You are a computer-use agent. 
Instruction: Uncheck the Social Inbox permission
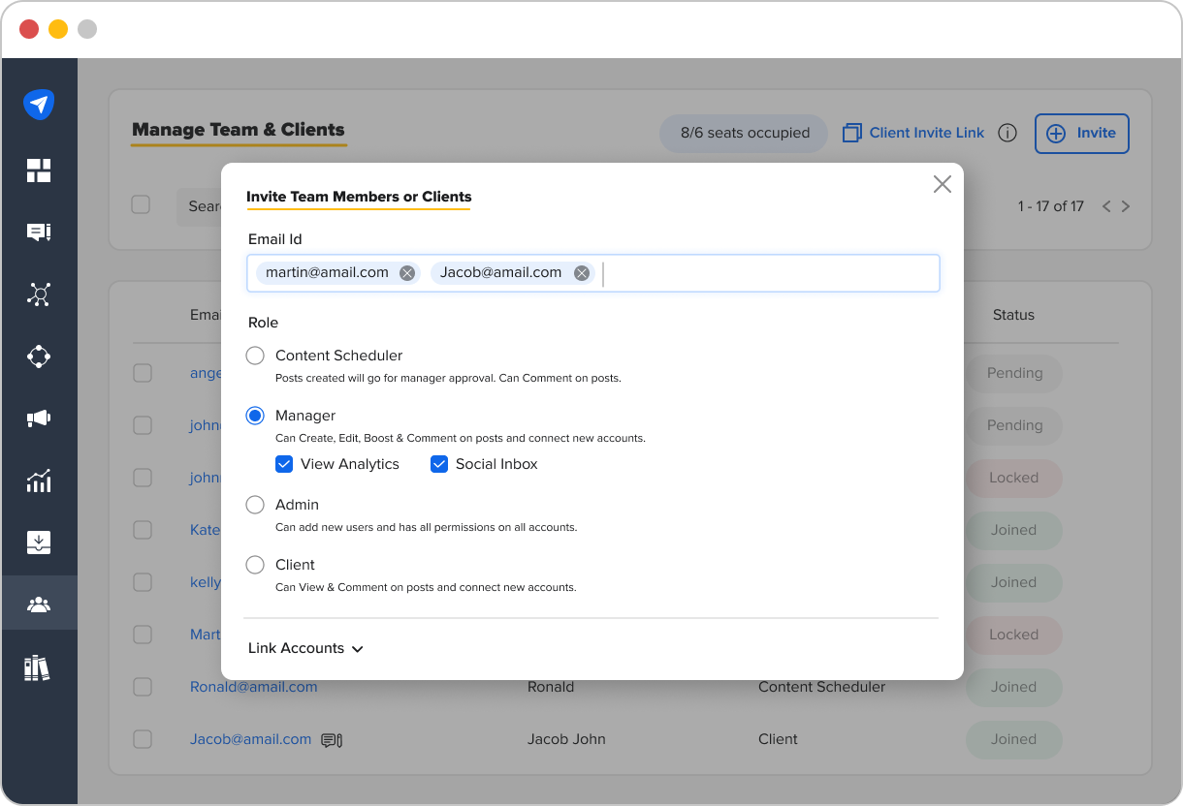pyautogui.click(x=439, y=464)
